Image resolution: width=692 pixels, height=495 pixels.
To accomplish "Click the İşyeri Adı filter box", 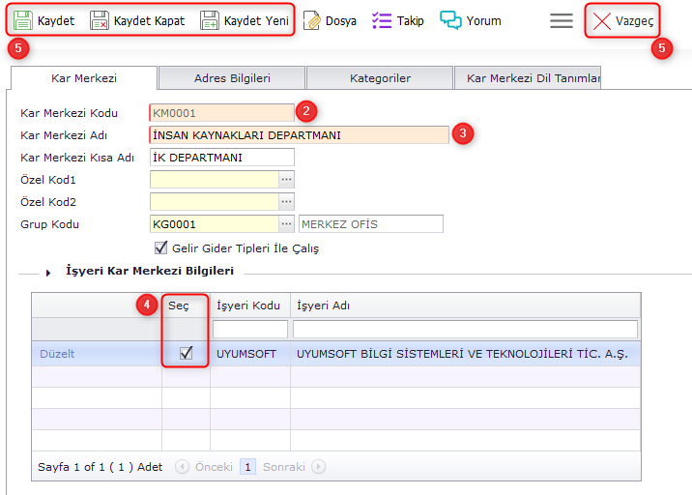I will pos(465,330).
